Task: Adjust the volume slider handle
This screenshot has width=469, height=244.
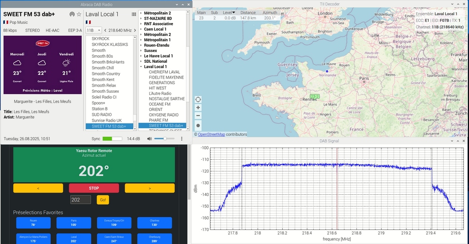Action: (165, 139)
